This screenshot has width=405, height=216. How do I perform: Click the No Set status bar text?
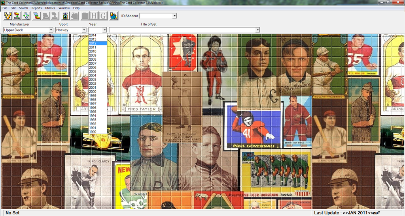click(x=12, y=213)
